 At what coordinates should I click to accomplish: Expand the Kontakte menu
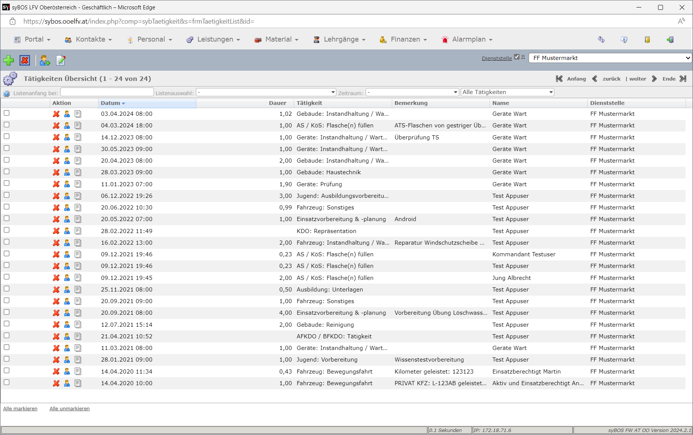(x=88, y=39)
